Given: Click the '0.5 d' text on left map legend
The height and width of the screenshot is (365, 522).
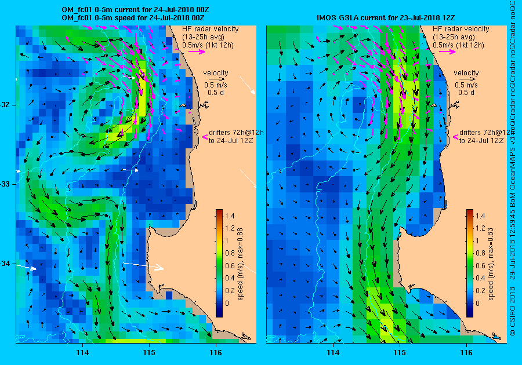Looking at the screenshot, I should click(x=216, y=93).
